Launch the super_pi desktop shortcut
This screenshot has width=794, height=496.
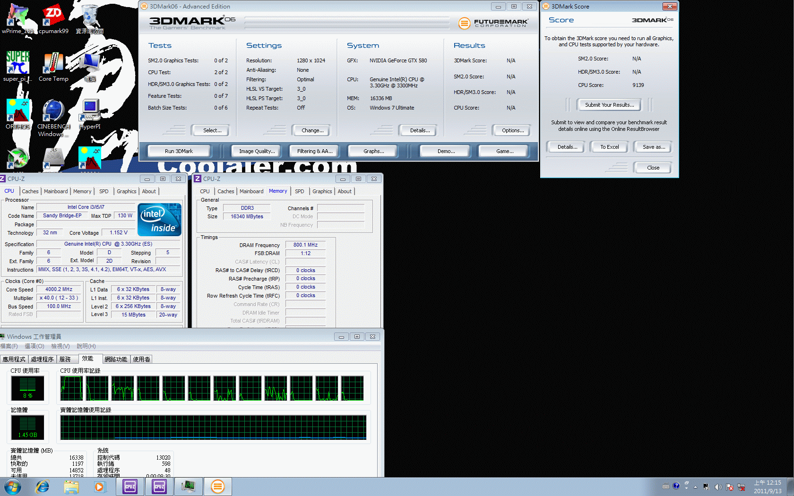pos(18,66)
